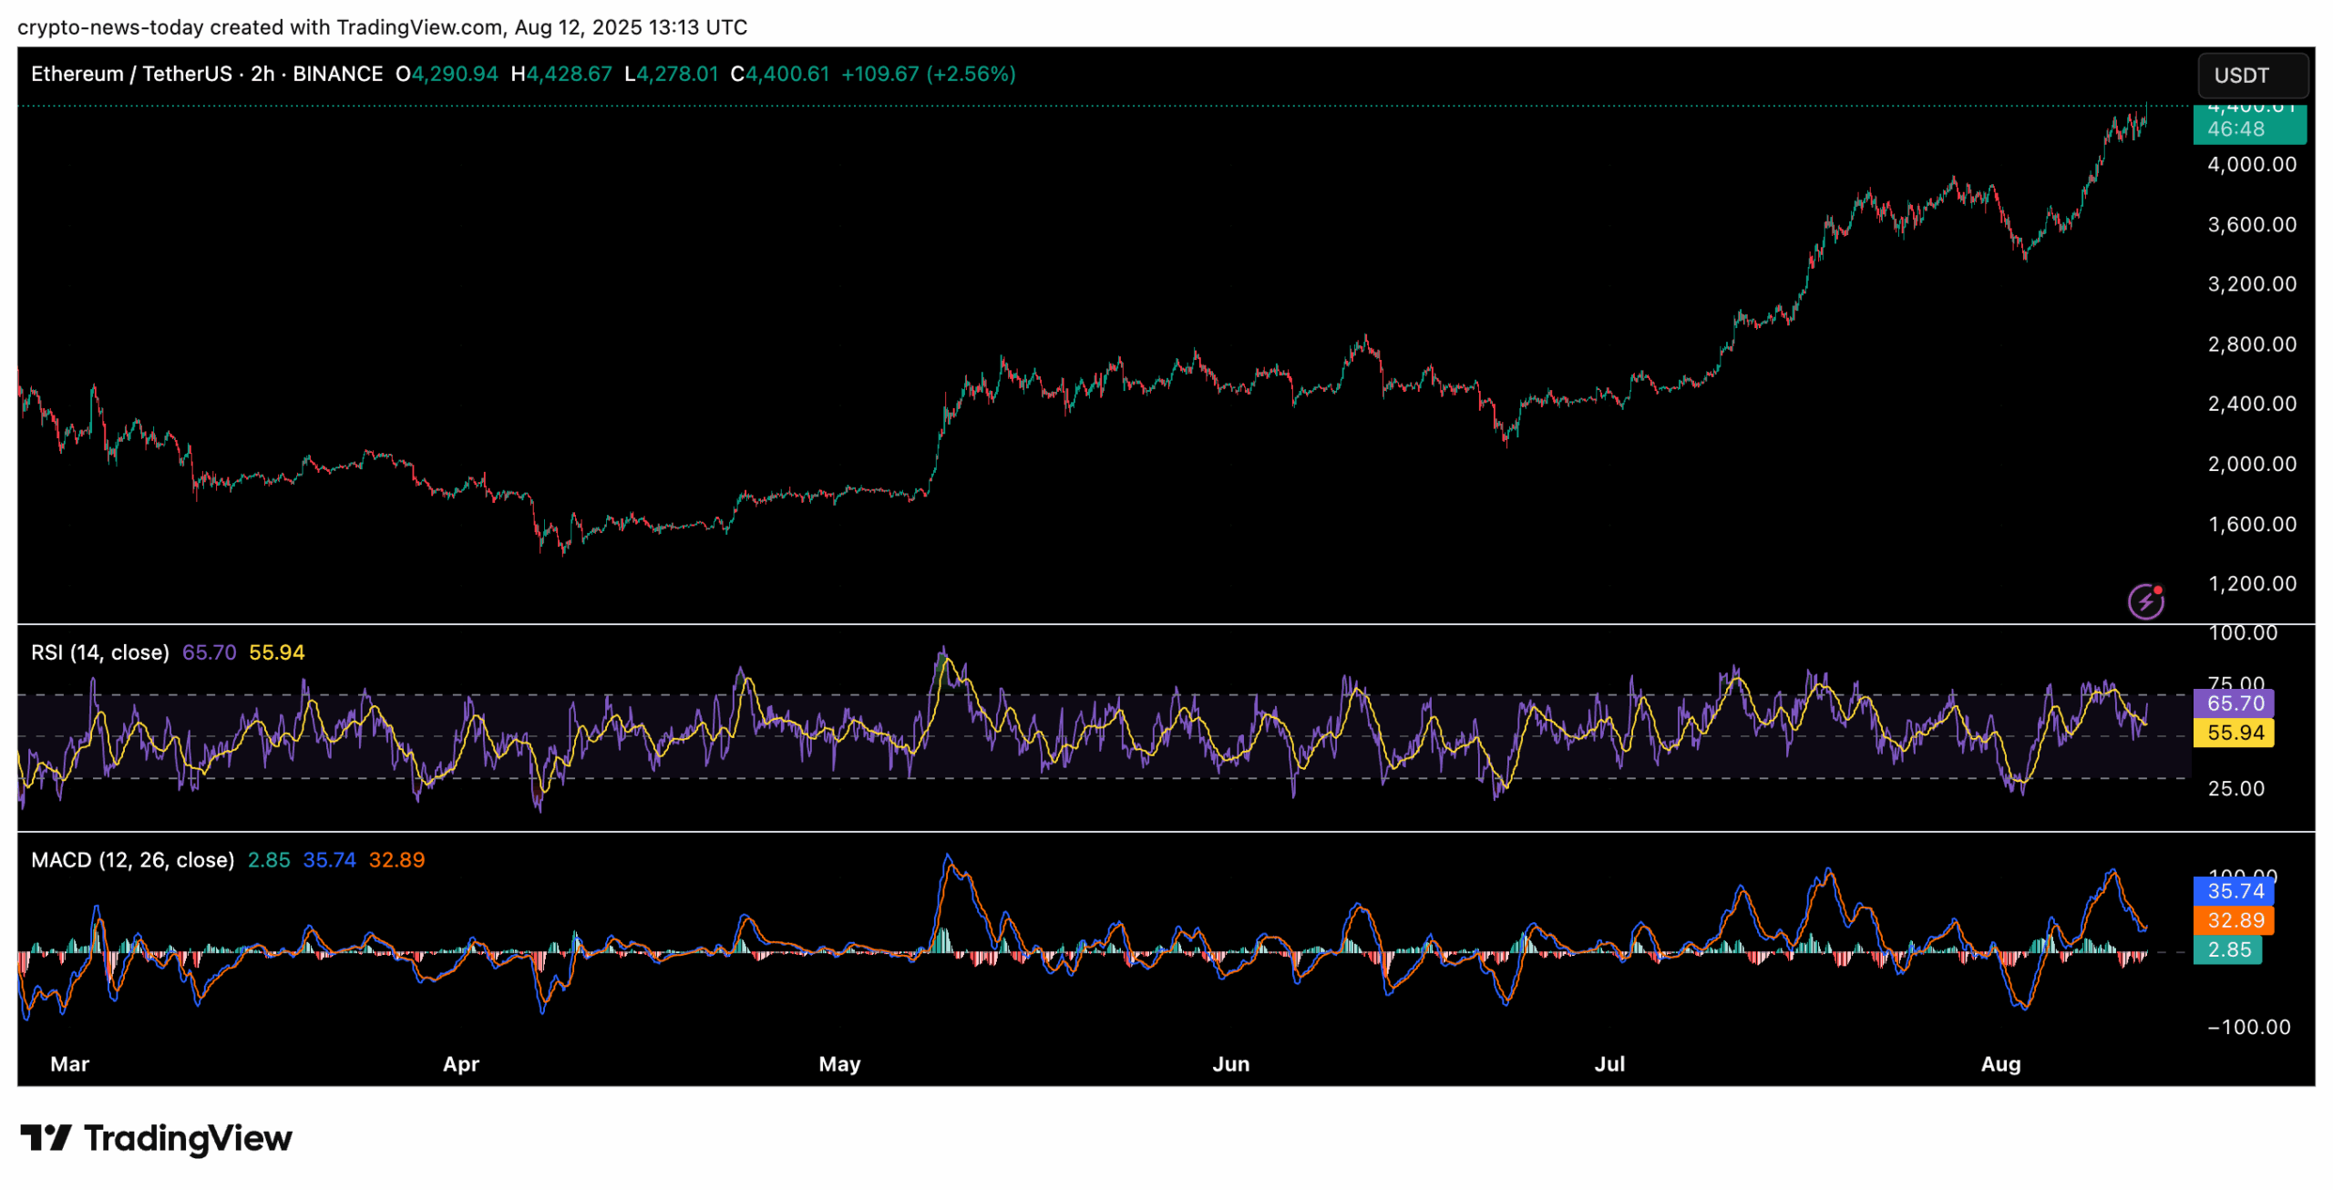2333x1190 pixels.
Task: Click the May label on time axis
Action: [x=838, y=1063]
